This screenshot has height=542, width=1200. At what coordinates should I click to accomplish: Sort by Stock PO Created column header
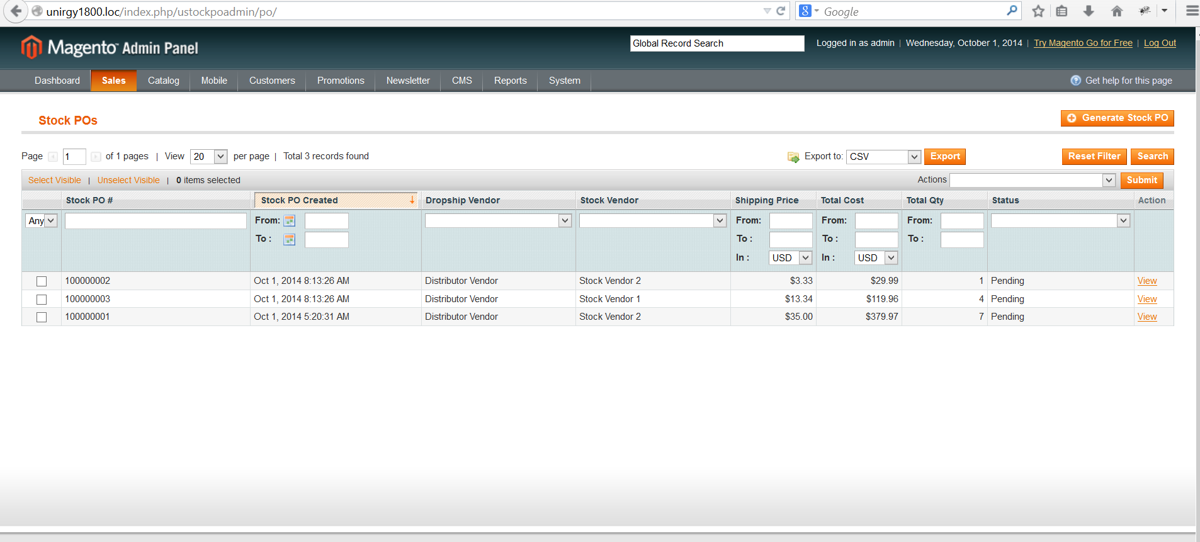coord(336,200)
